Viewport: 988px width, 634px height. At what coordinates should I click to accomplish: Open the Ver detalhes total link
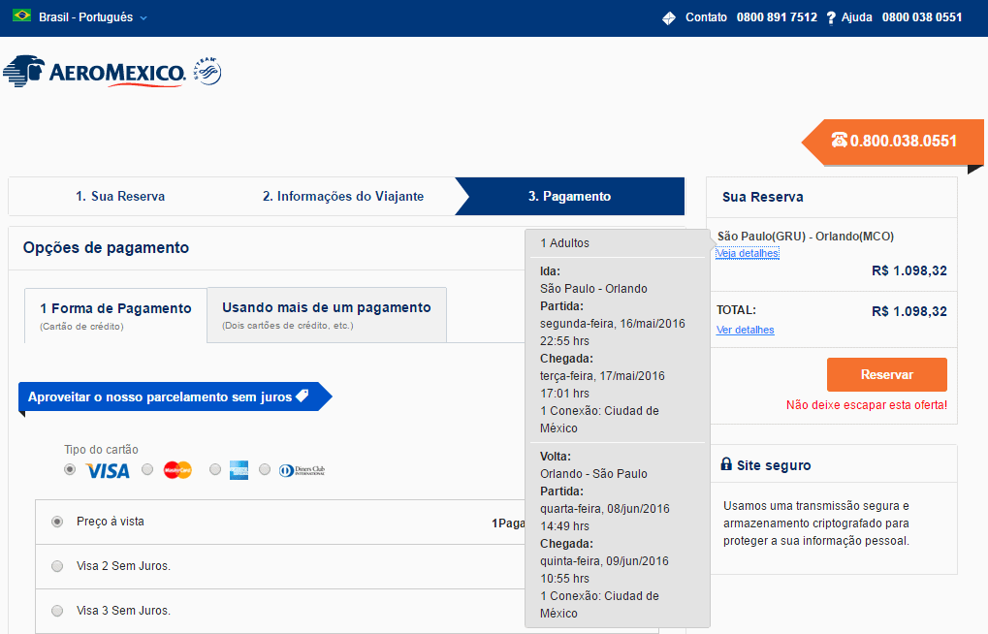click(x=745, y=330)
